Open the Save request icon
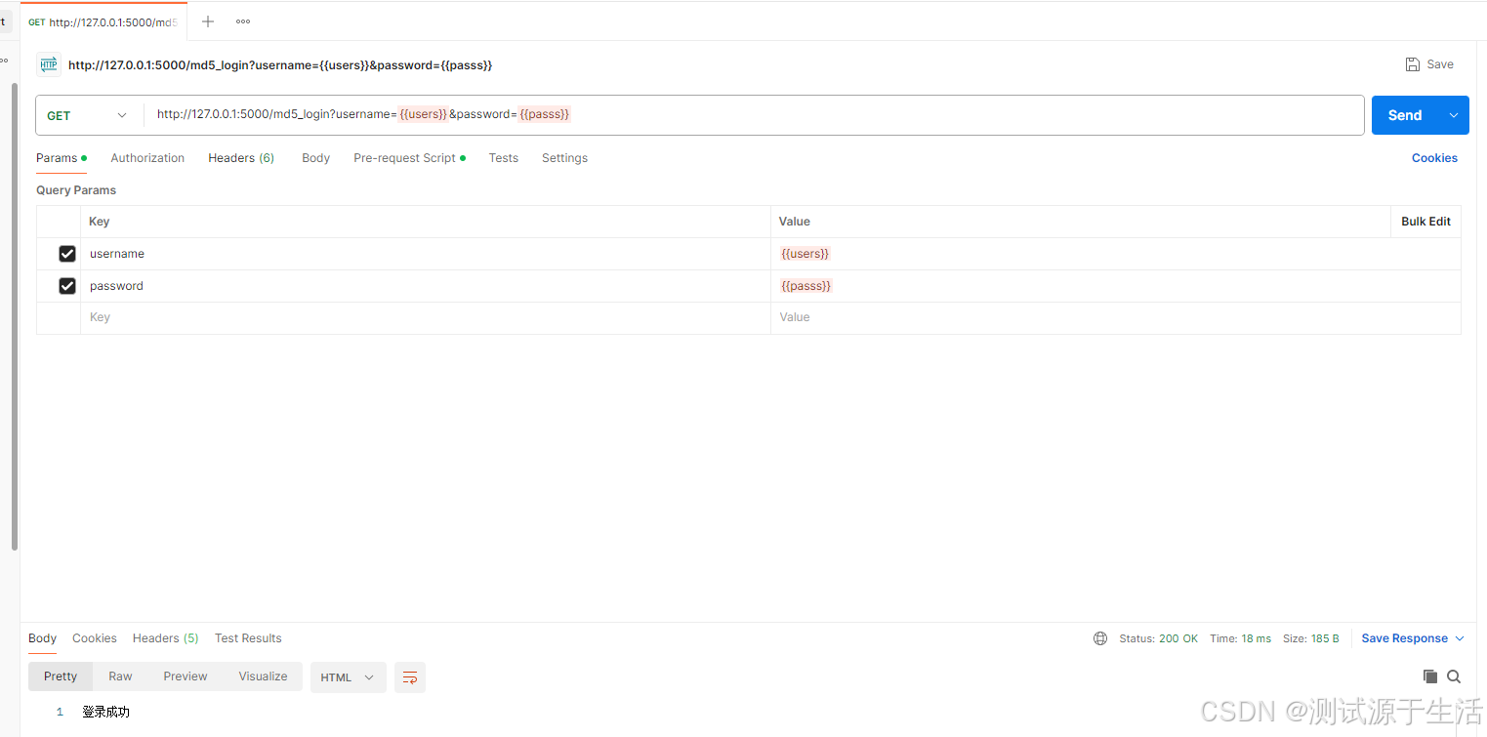Screen dimensions: 1487x737 point(1413,63)
